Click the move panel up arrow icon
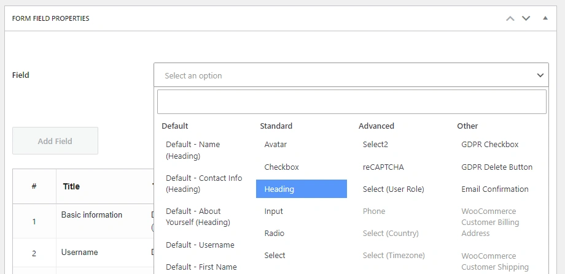Viewport: 565px width, 274px height. coord(510,18)
